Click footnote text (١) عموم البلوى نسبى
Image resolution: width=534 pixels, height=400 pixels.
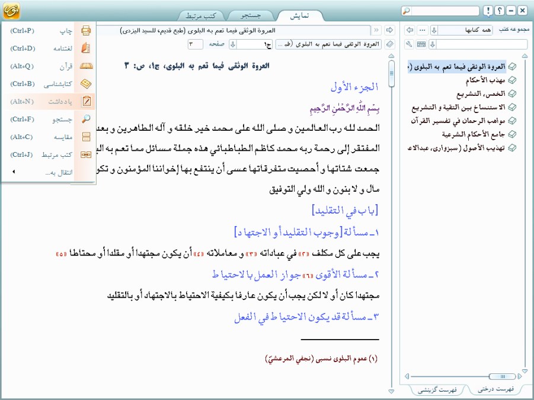[x=321, y=359]
